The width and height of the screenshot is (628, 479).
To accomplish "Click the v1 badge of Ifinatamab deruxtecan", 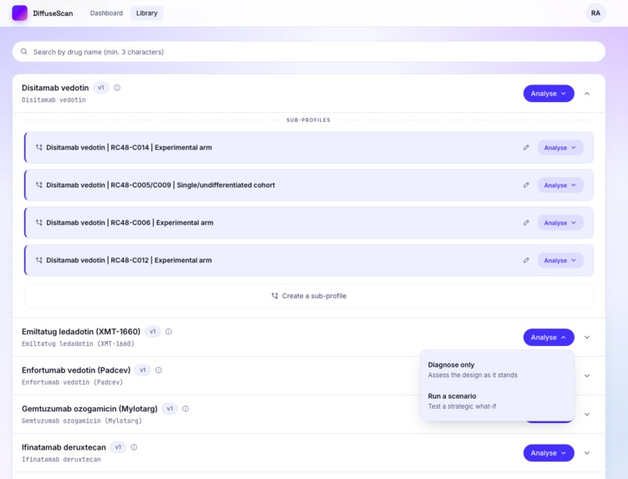I will [x=118, y=447].
